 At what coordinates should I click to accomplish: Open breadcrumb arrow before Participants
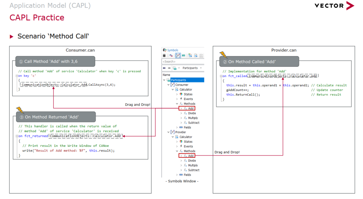point(179,68)
